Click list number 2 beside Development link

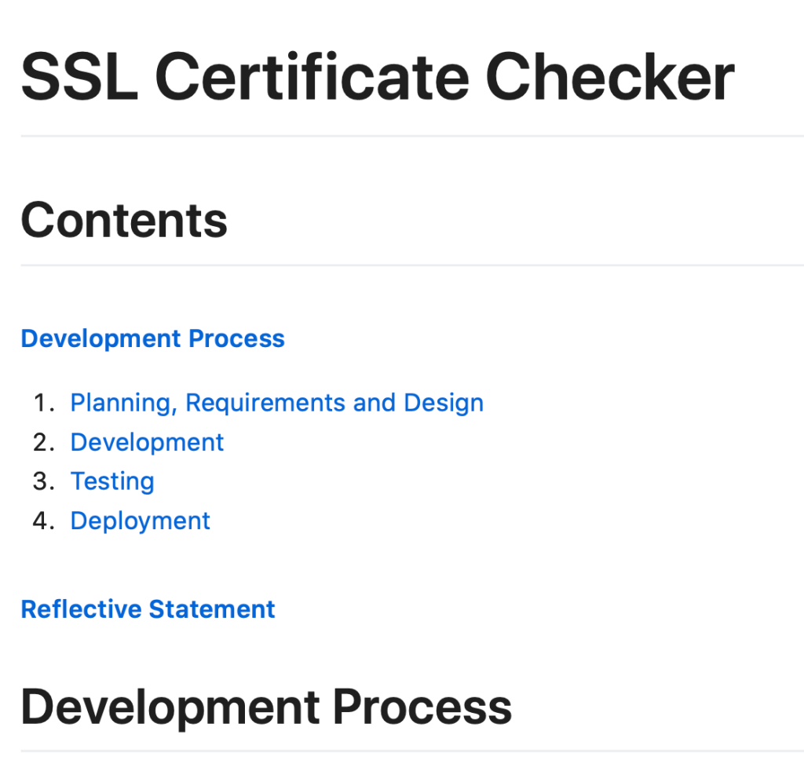[43, 442]
